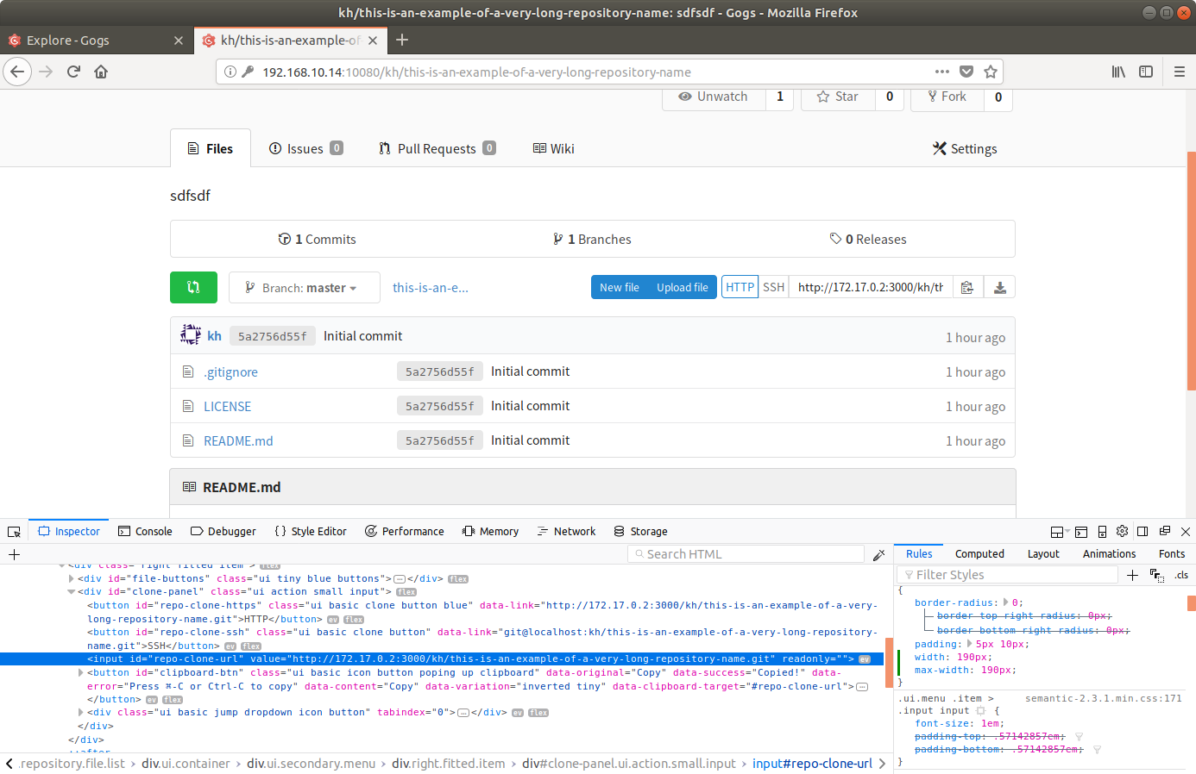Open the page actions three-dot menu
Viewport: 1196px width, 774px height.
pyautogui.click(x=942, y=72)
